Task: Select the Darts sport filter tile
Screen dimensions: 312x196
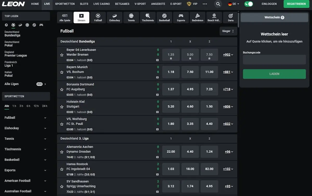Action: click(231, 17)
